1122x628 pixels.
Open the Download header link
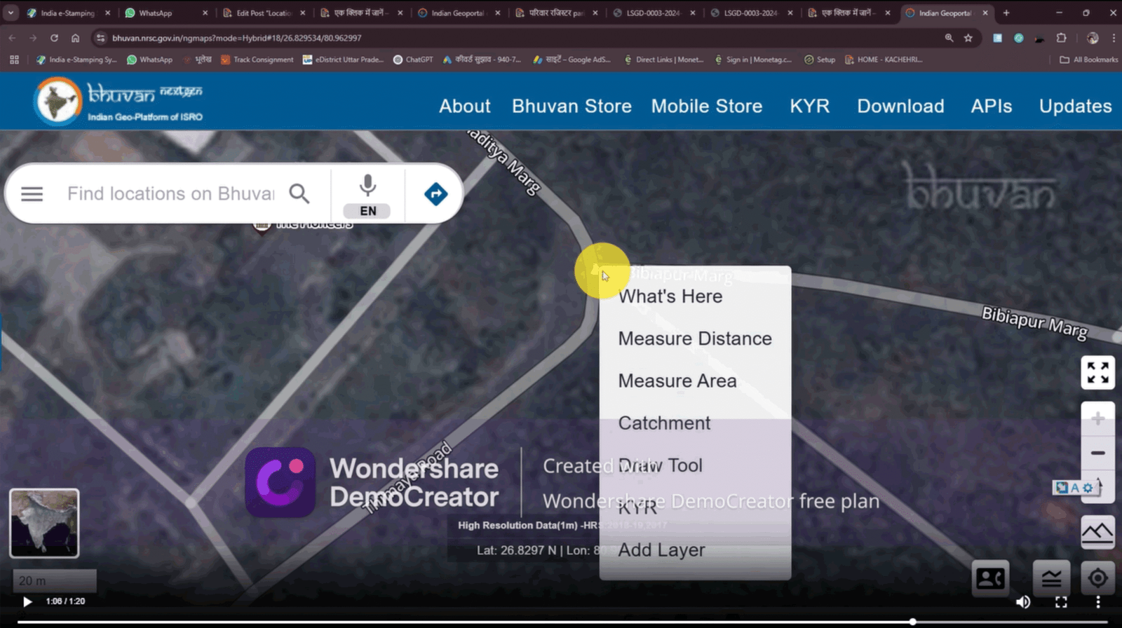pyautogui.click(x=900, y=107)
